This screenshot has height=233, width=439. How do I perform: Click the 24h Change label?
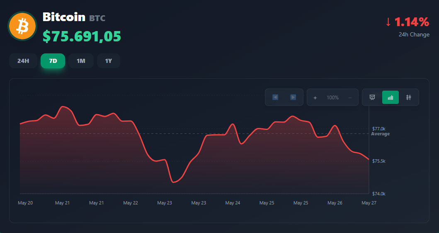coord(414,35)
